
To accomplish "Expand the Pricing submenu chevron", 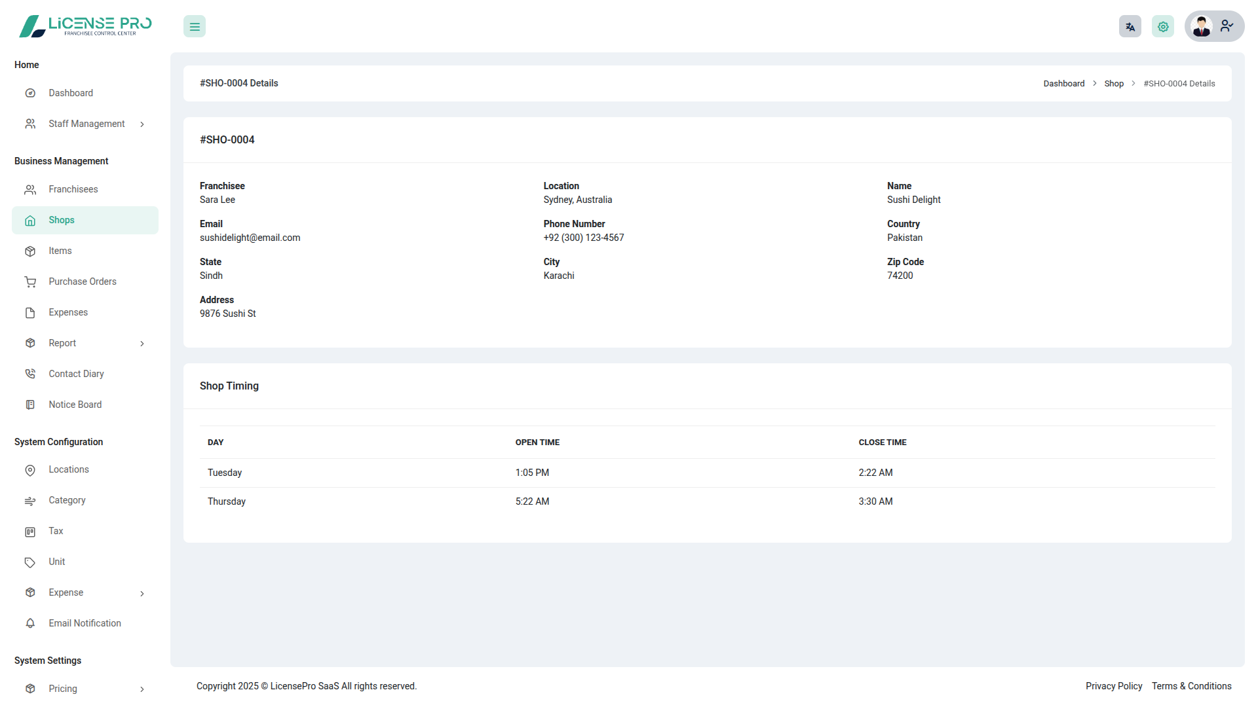I will pos(142,689).
